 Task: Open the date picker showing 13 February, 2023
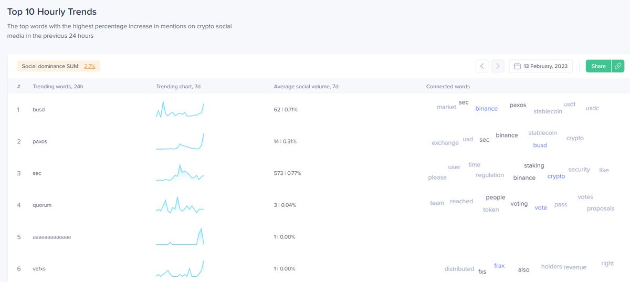click(x=541, y=66)
